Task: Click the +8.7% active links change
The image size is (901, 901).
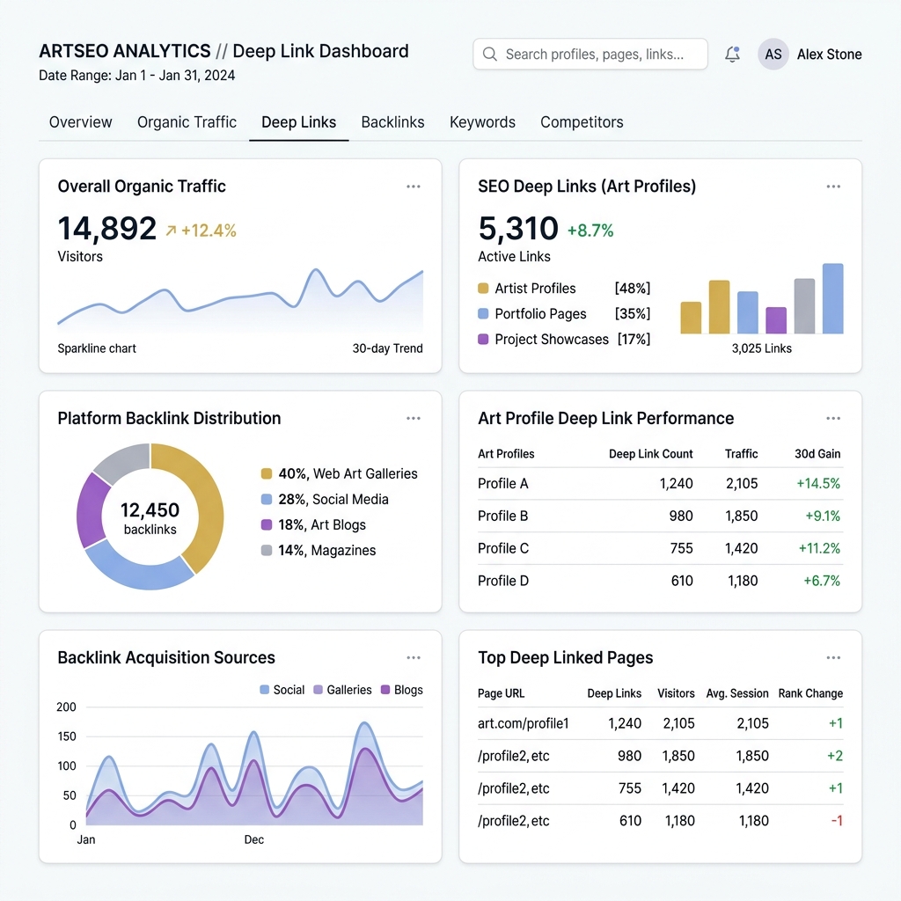Action: point(590,231)
